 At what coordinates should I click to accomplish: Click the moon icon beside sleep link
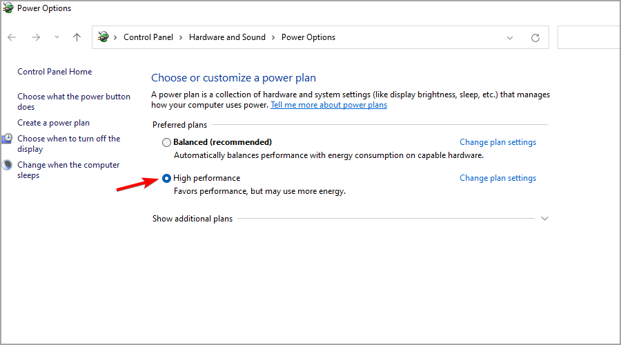point(8,165)
